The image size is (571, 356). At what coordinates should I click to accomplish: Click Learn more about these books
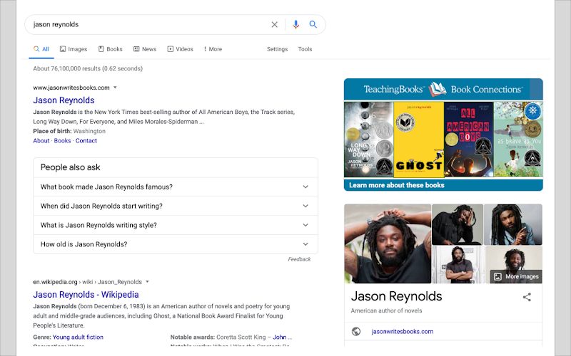pyautogui.click(x=397, y=185)
